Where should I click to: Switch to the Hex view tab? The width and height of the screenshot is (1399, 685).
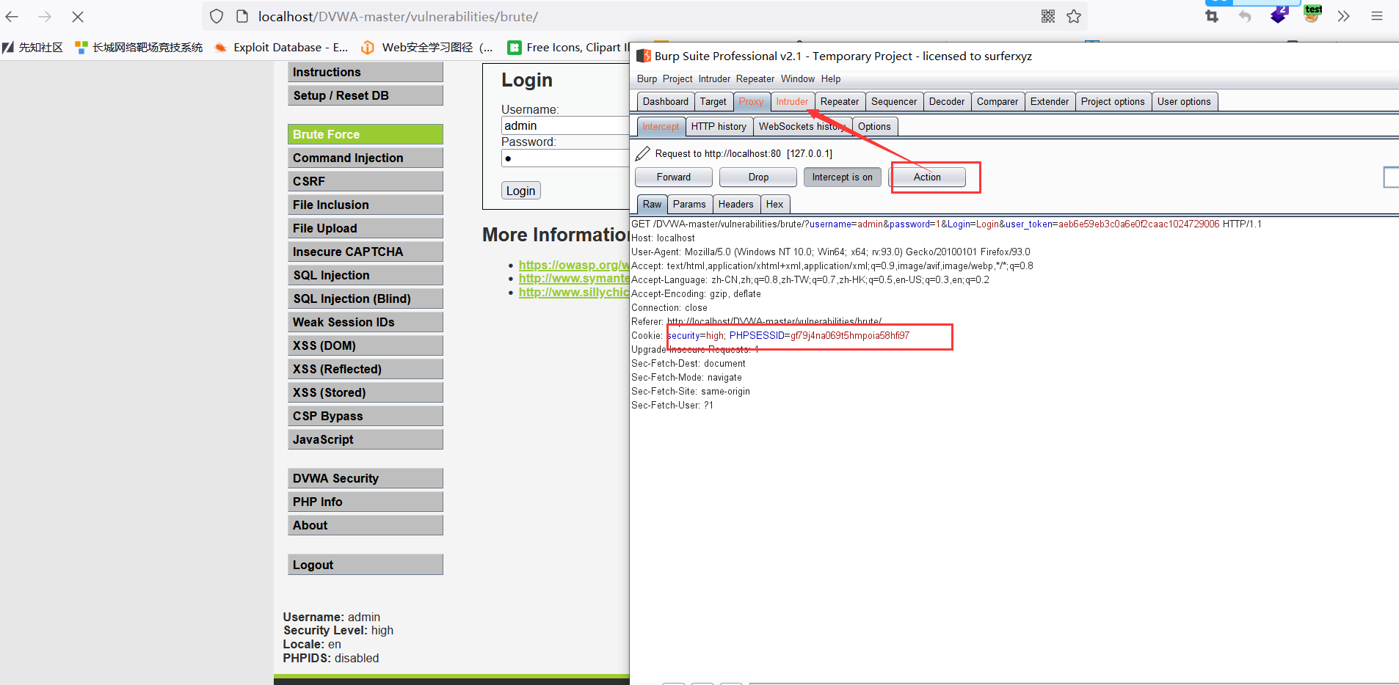click(774, 205)
